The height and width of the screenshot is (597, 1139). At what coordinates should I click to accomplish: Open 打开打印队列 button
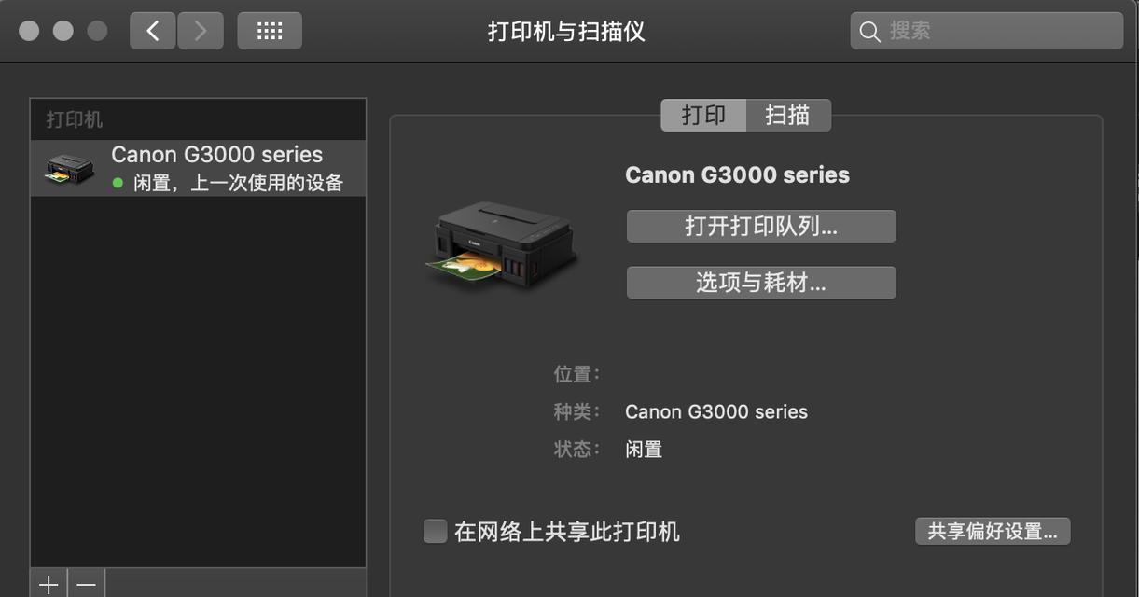point(761,227)
